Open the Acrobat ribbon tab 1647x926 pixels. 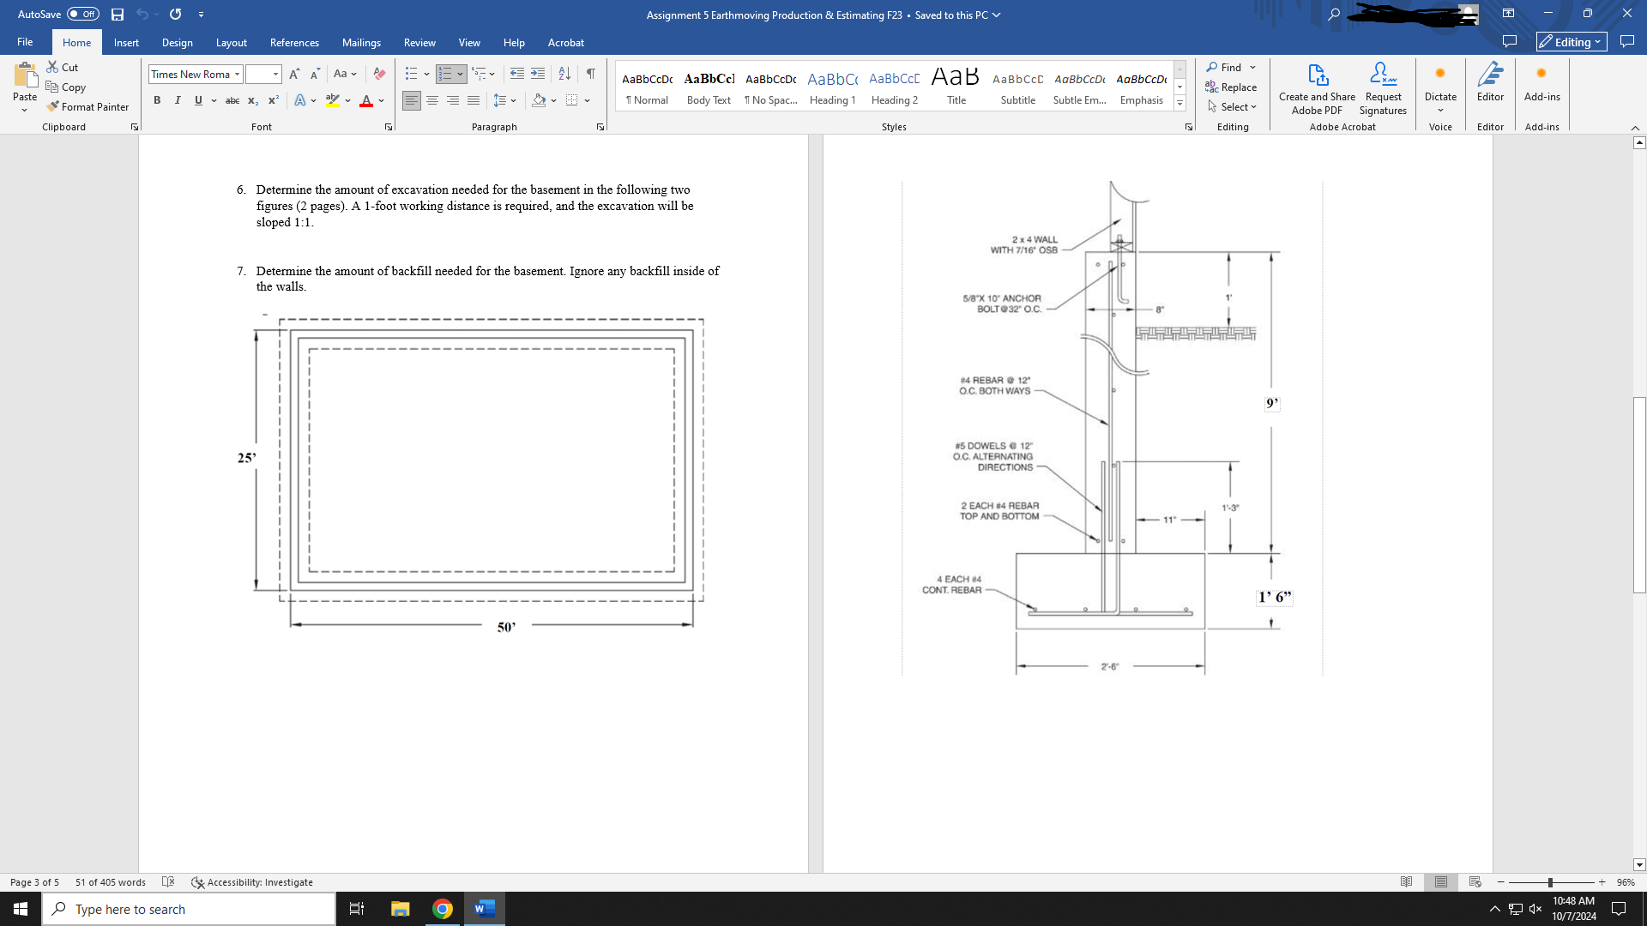coord(565,42)
